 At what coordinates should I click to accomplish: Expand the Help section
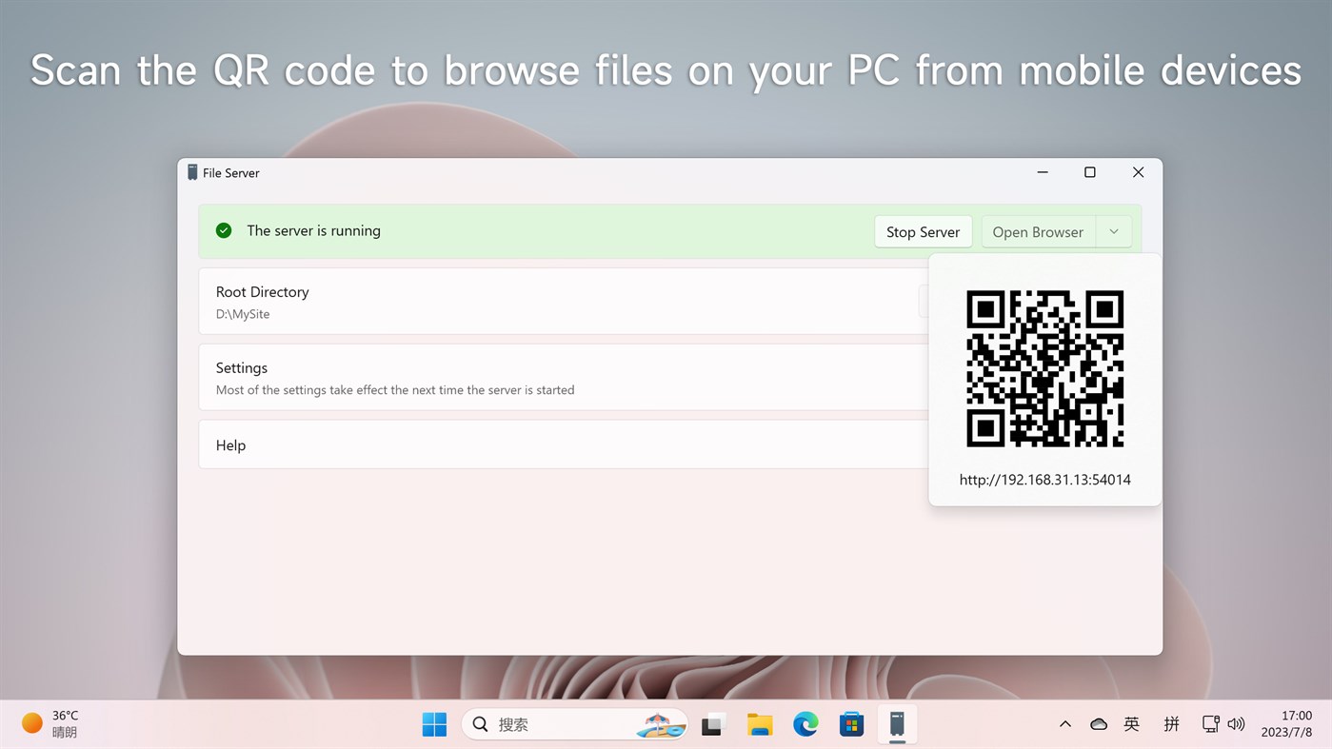(x=564, y=444)
